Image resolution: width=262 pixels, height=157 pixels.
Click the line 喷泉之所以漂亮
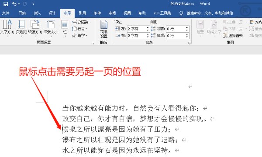pyautogui.click(x=117, y=129)
